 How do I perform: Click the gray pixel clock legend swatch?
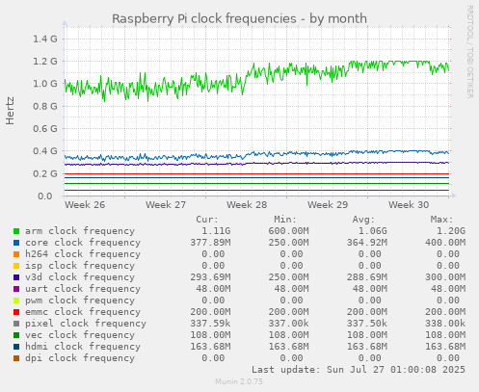pos(16,324)
